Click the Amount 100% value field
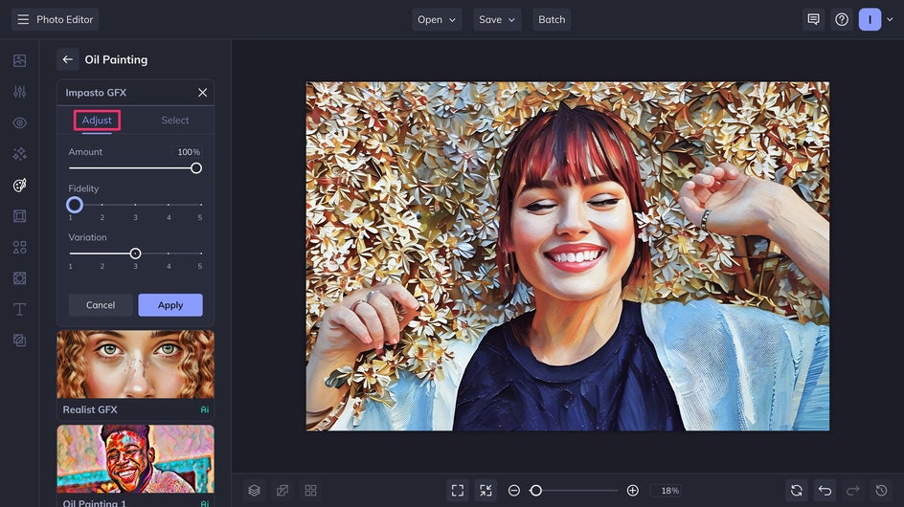 point(188,152)
